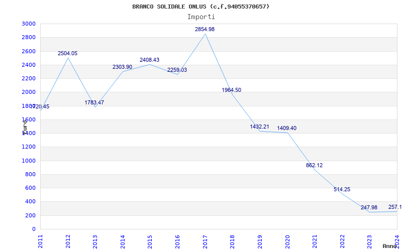Select the 200 y-axis tick label
The image size is (402, 251).
(31, 215)
